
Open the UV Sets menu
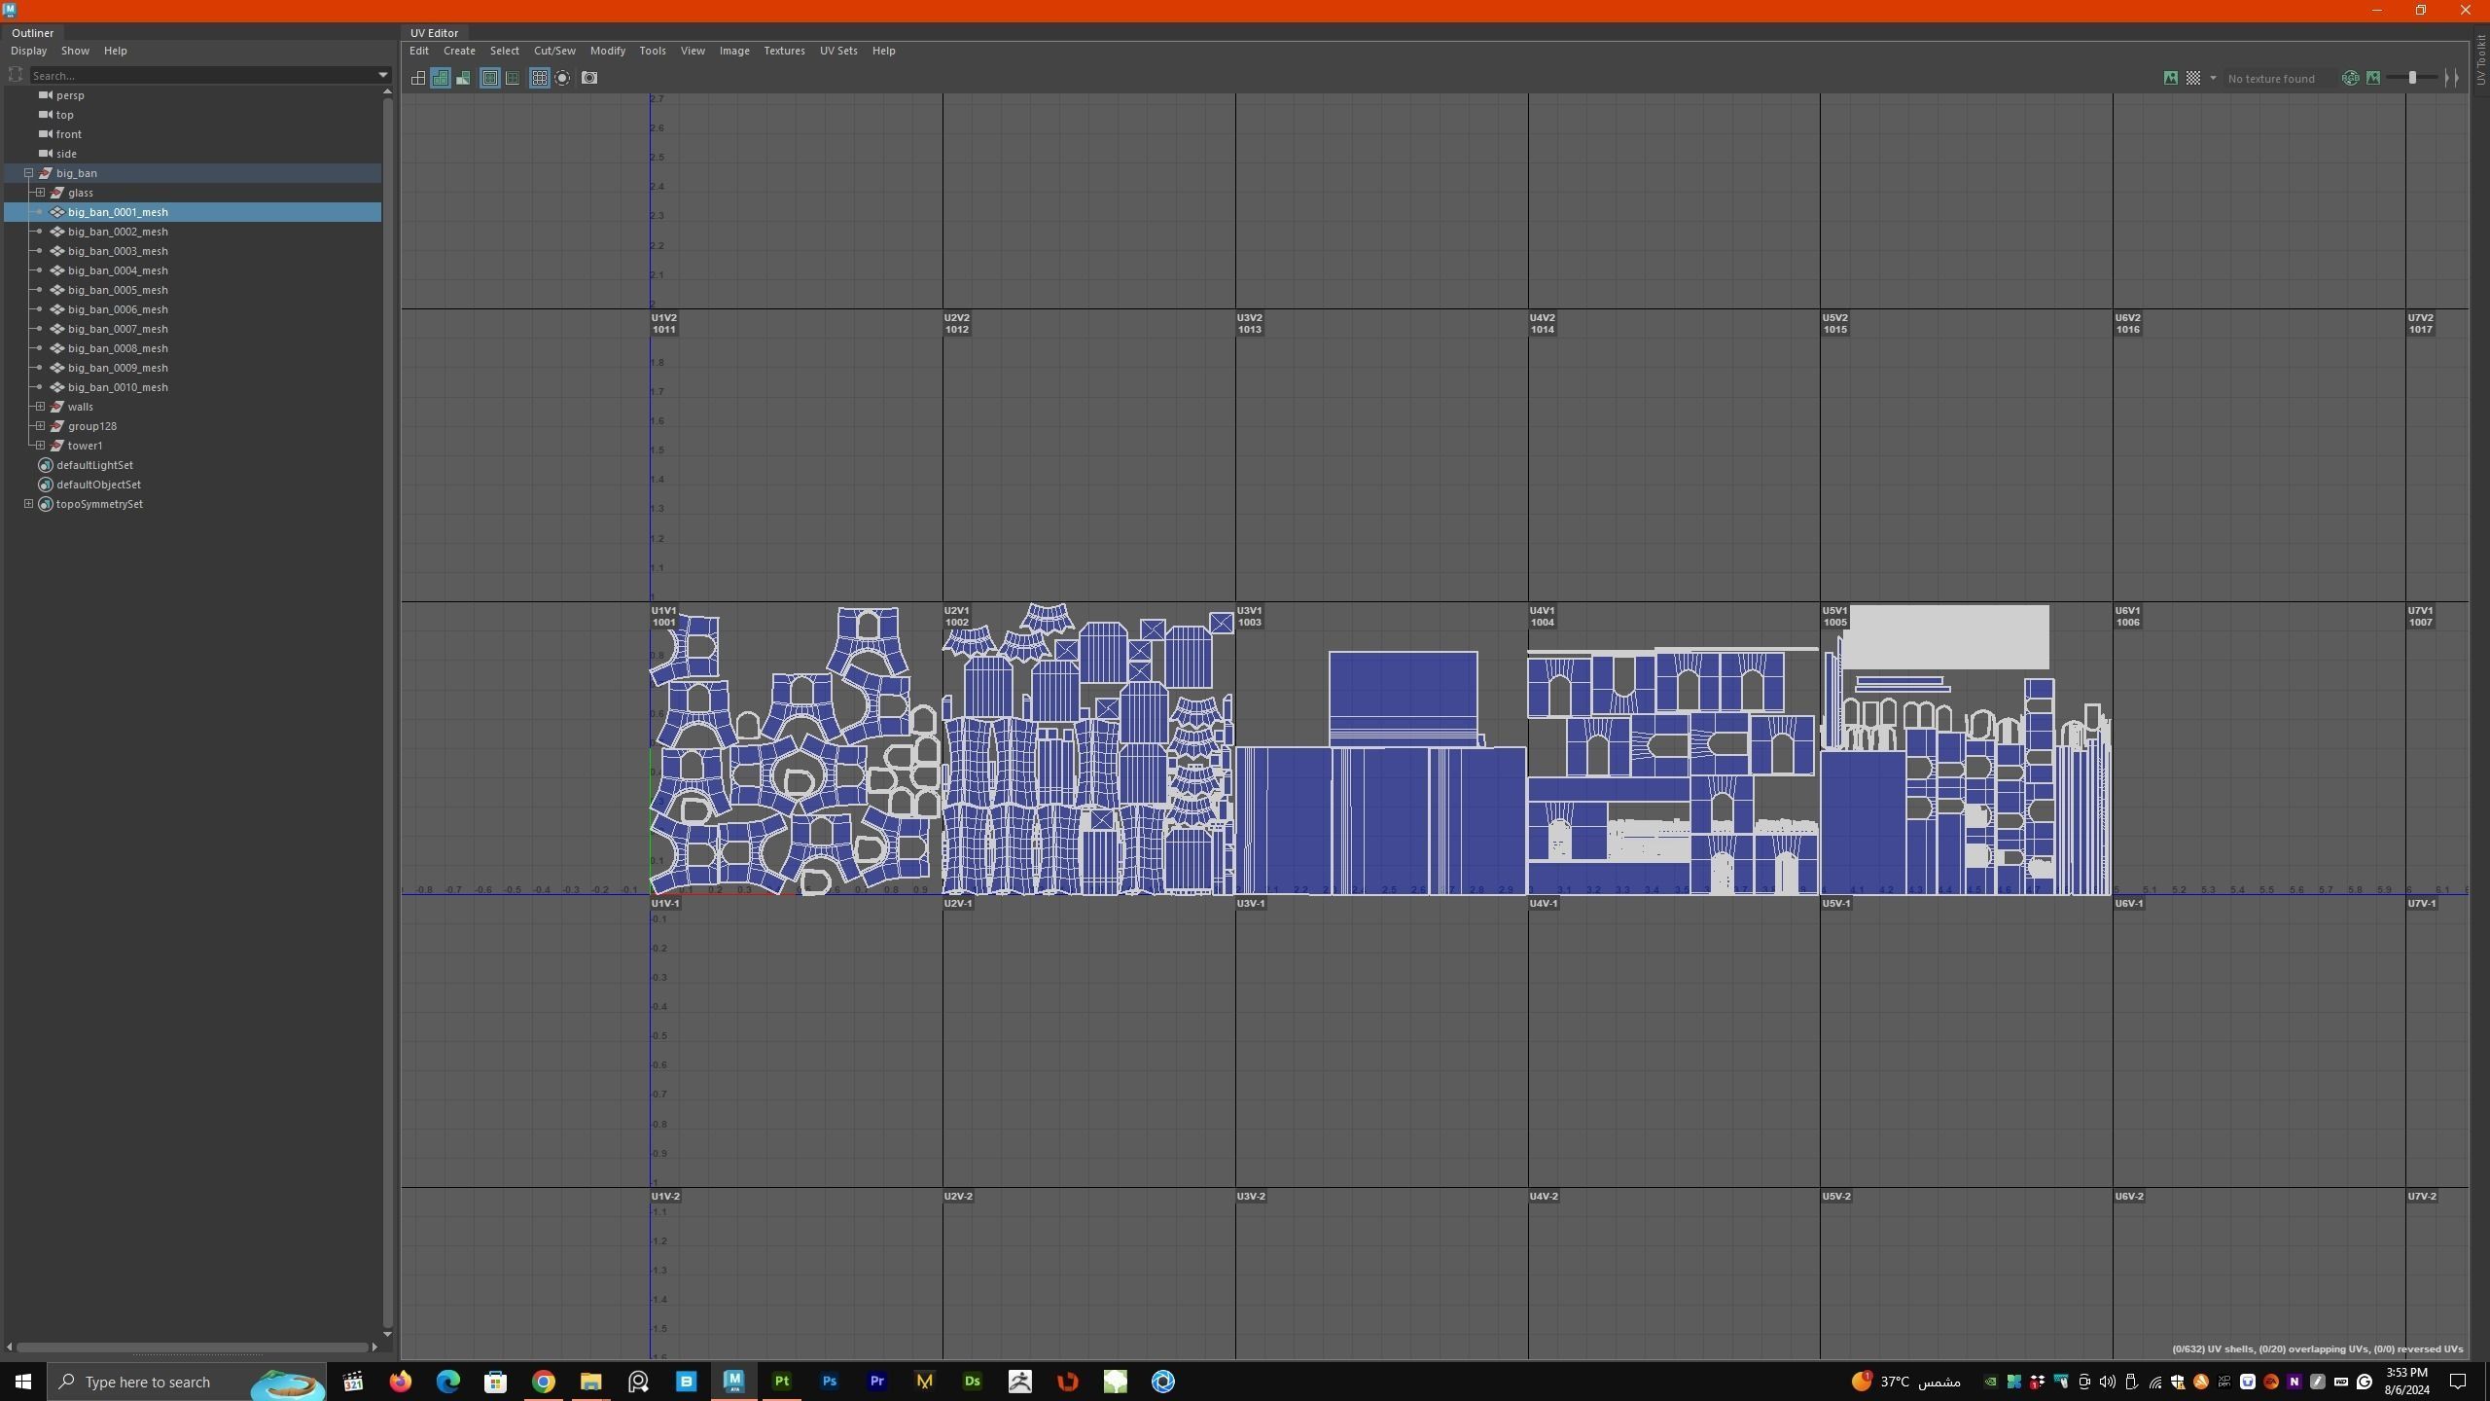point(837,51)
